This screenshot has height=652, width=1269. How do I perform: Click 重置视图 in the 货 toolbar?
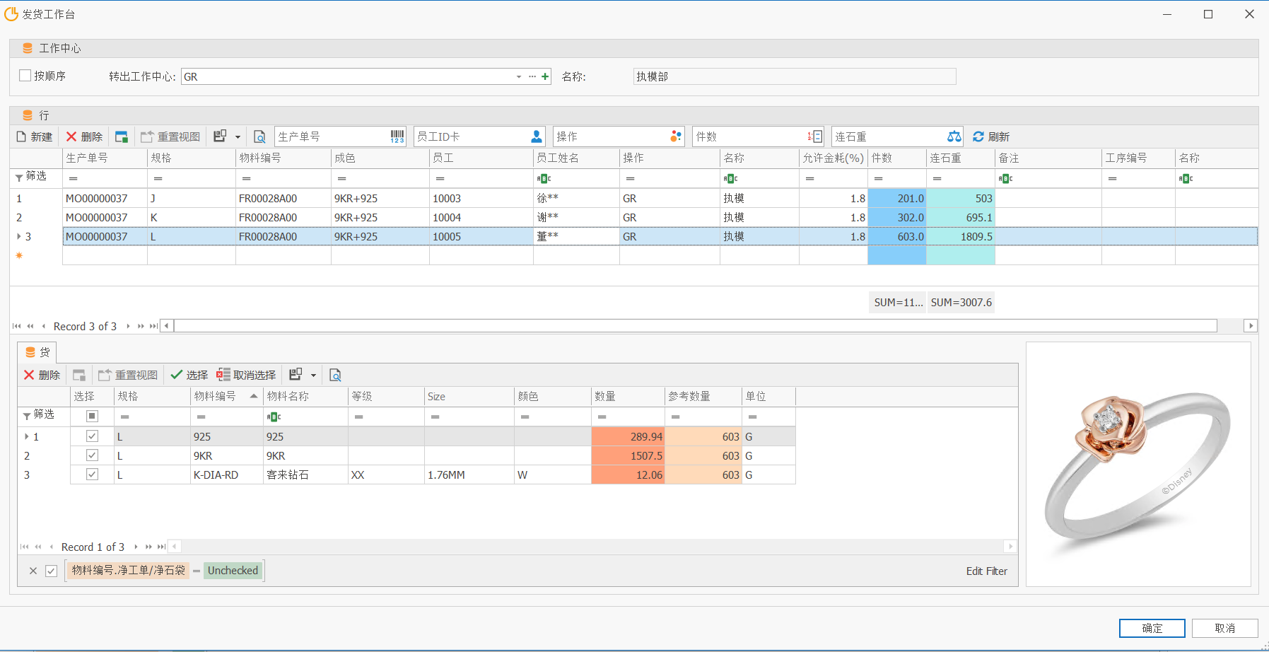click(128, 375)
